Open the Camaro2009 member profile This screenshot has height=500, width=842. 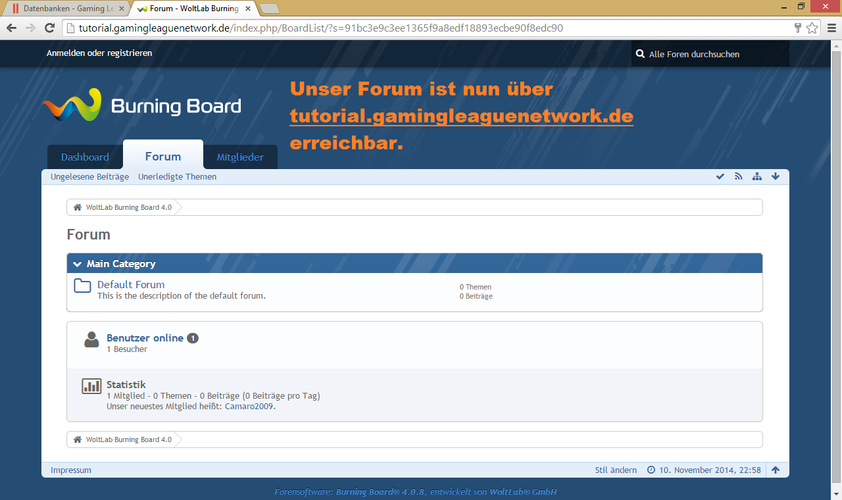[249, 407]
